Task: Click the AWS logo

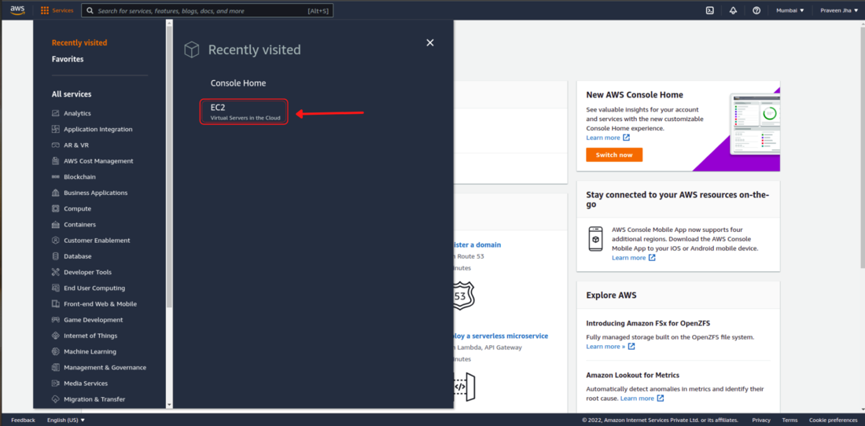Action: click(17, 10)
